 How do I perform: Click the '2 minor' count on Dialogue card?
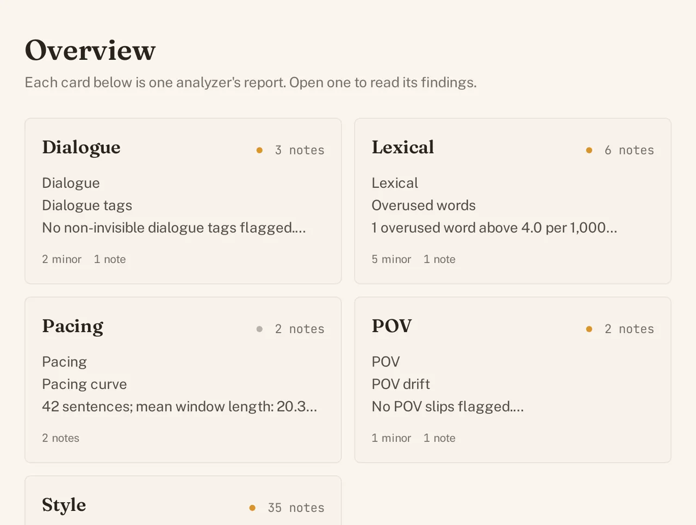[61, 260]
